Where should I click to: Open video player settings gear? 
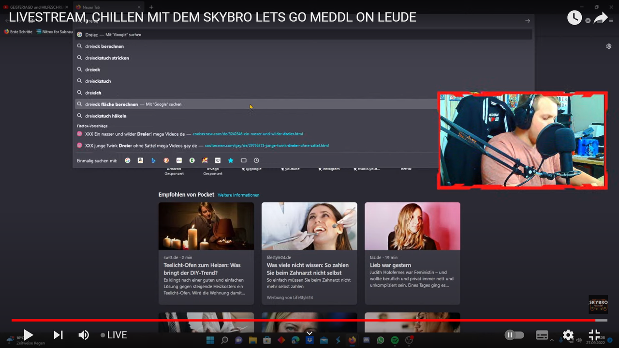click(568, 335)
